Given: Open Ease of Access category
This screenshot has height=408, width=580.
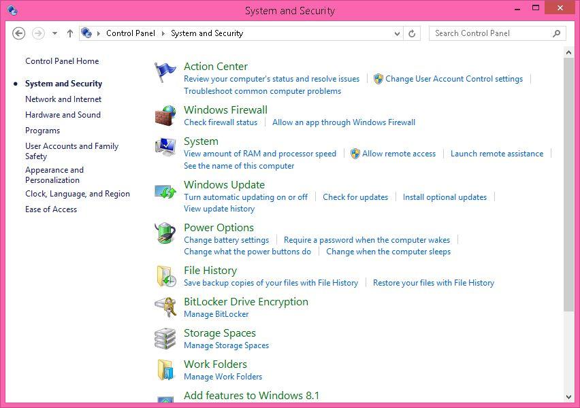Looking at the screenshot, I should 51,209.
